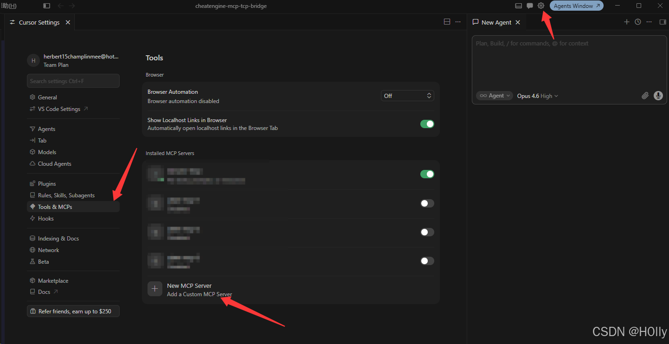Screen dimensions: 669x344
Task: Start voice input with microphone icon
Action: tap(658, 96)
